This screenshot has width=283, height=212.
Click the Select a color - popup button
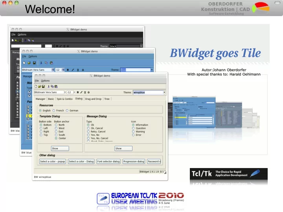[53, 161]
